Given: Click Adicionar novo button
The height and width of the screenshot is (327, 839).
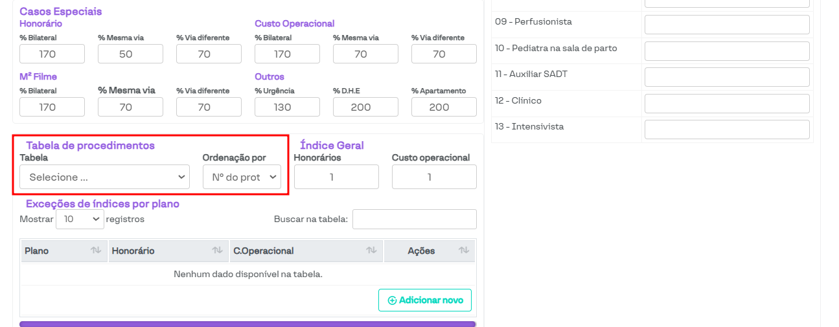Looking at the screenshot, I should 425,300.
